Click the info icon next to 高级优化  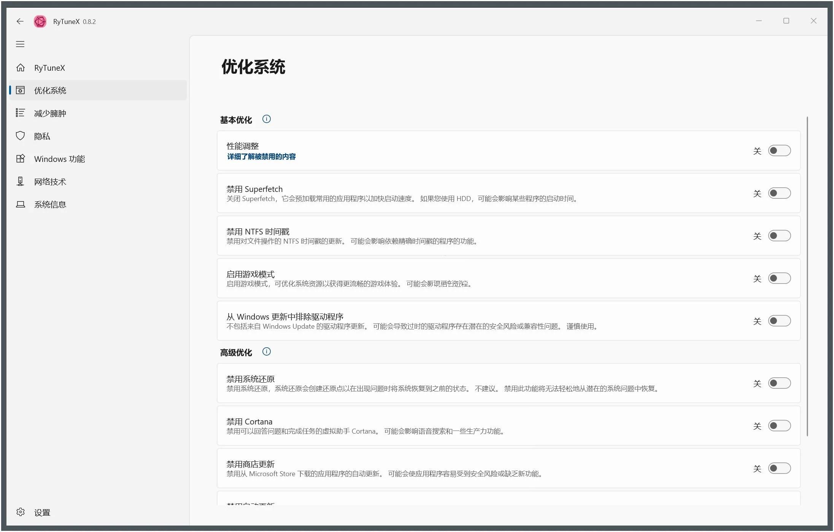266,351
